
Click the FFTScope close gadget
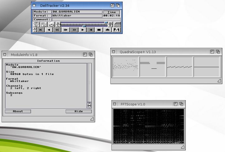(x=114, y=104)
